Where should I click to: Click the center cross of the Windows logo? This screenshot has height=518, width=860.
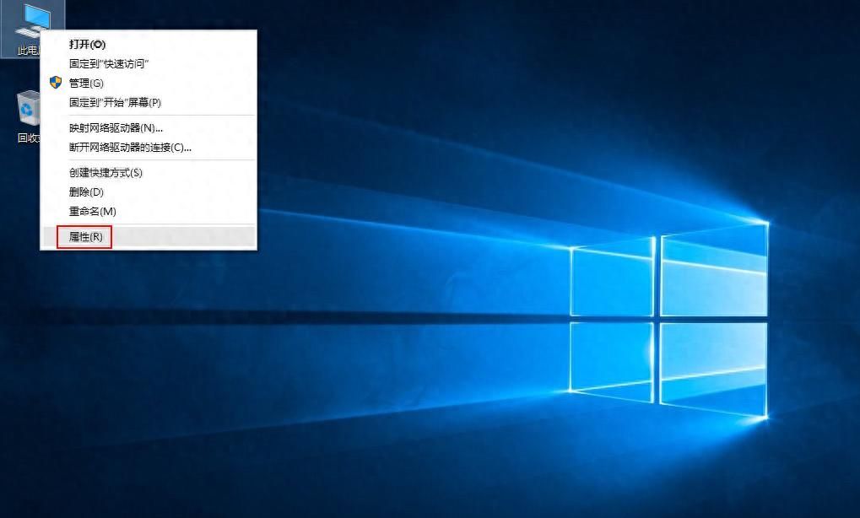(657, 317)
